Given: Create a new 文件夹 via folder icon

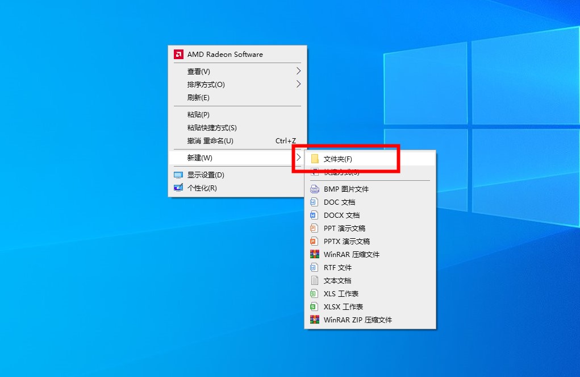Looking at the screenshot, I should click(315, 159).
